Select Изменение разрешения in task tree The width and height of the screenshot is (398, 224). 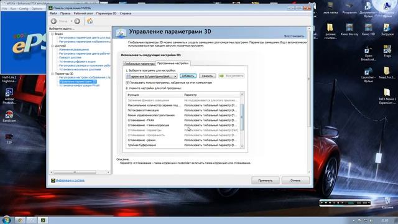tap(74, 50)
